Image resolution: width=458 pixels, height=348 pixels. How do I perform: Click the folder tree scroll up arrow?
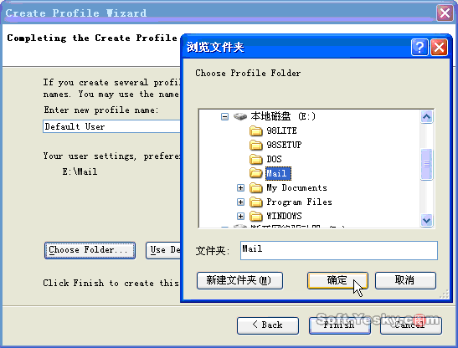pyautogui.click(x=426, y=117)
